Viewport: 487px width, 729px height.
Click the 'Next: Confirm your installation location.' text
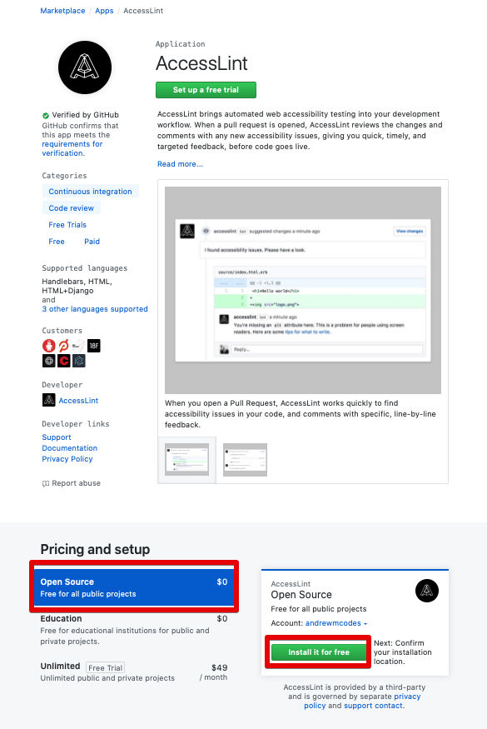coord(402,652)
